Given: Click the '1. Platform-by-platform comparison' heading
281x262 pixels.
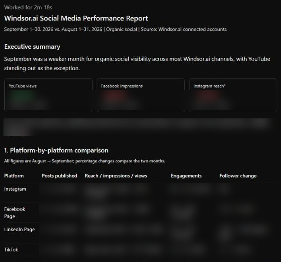Looking at the screenshot, I should [x=56, y=150].
